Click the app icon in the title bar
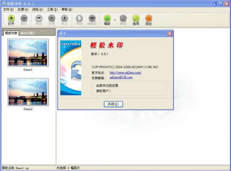231x171 pixels. click(x=4, y=3)
